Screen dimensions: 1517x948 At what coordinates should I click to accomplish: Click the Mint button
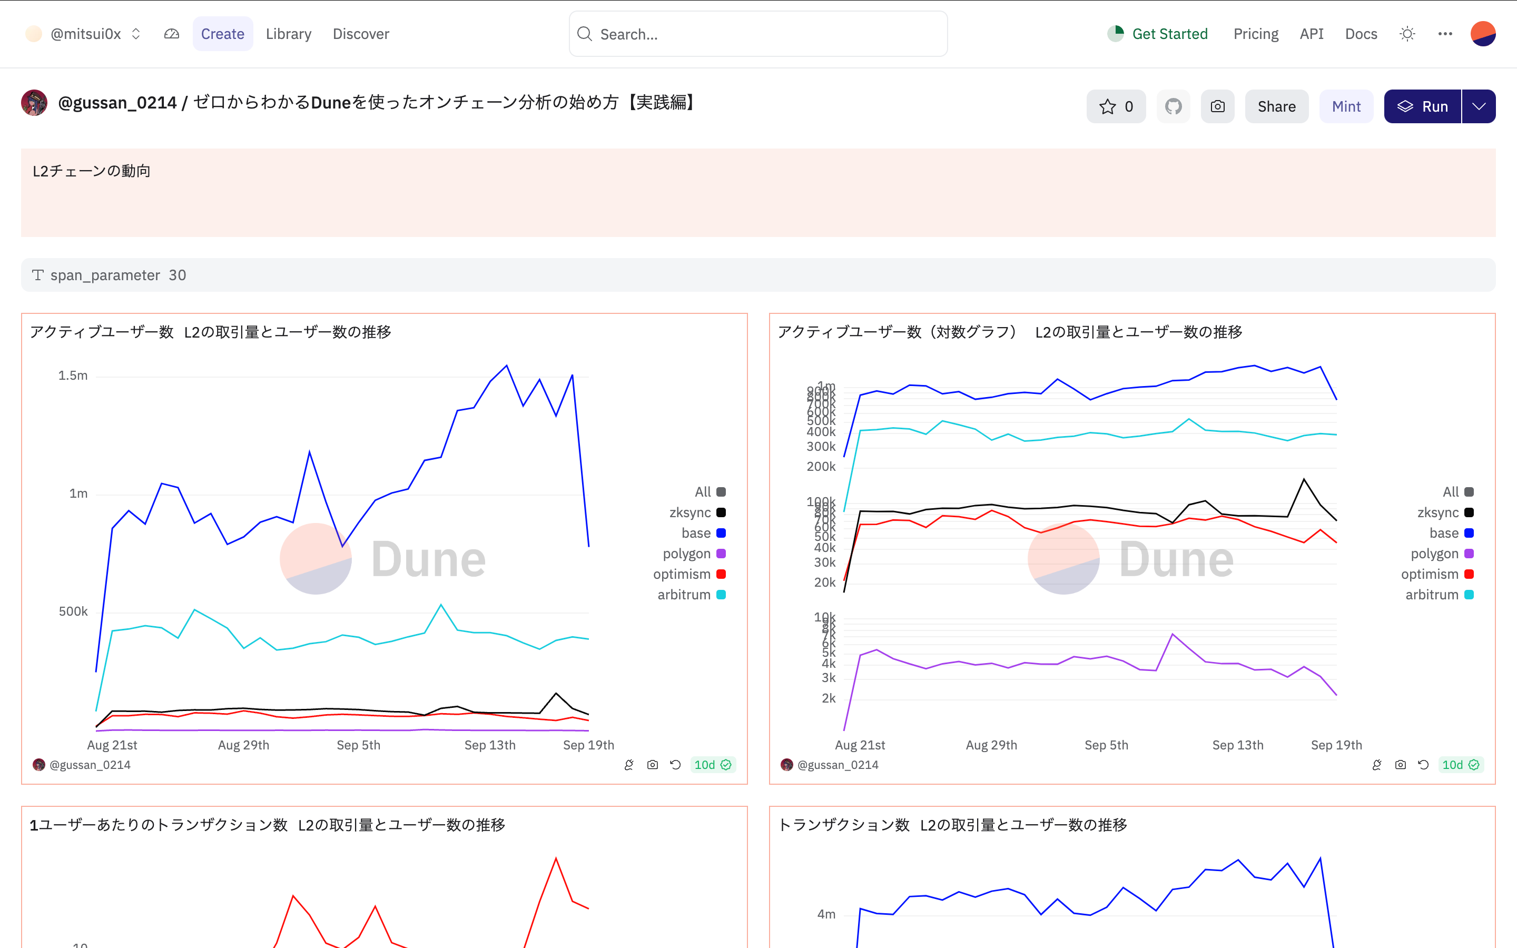coord(1346,106)
